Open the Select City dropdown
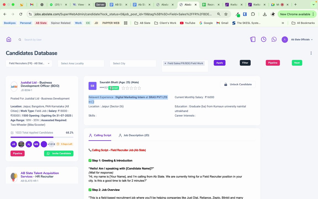Image resolution: width=318 pixels, height=199 pixels. (133, 63)
